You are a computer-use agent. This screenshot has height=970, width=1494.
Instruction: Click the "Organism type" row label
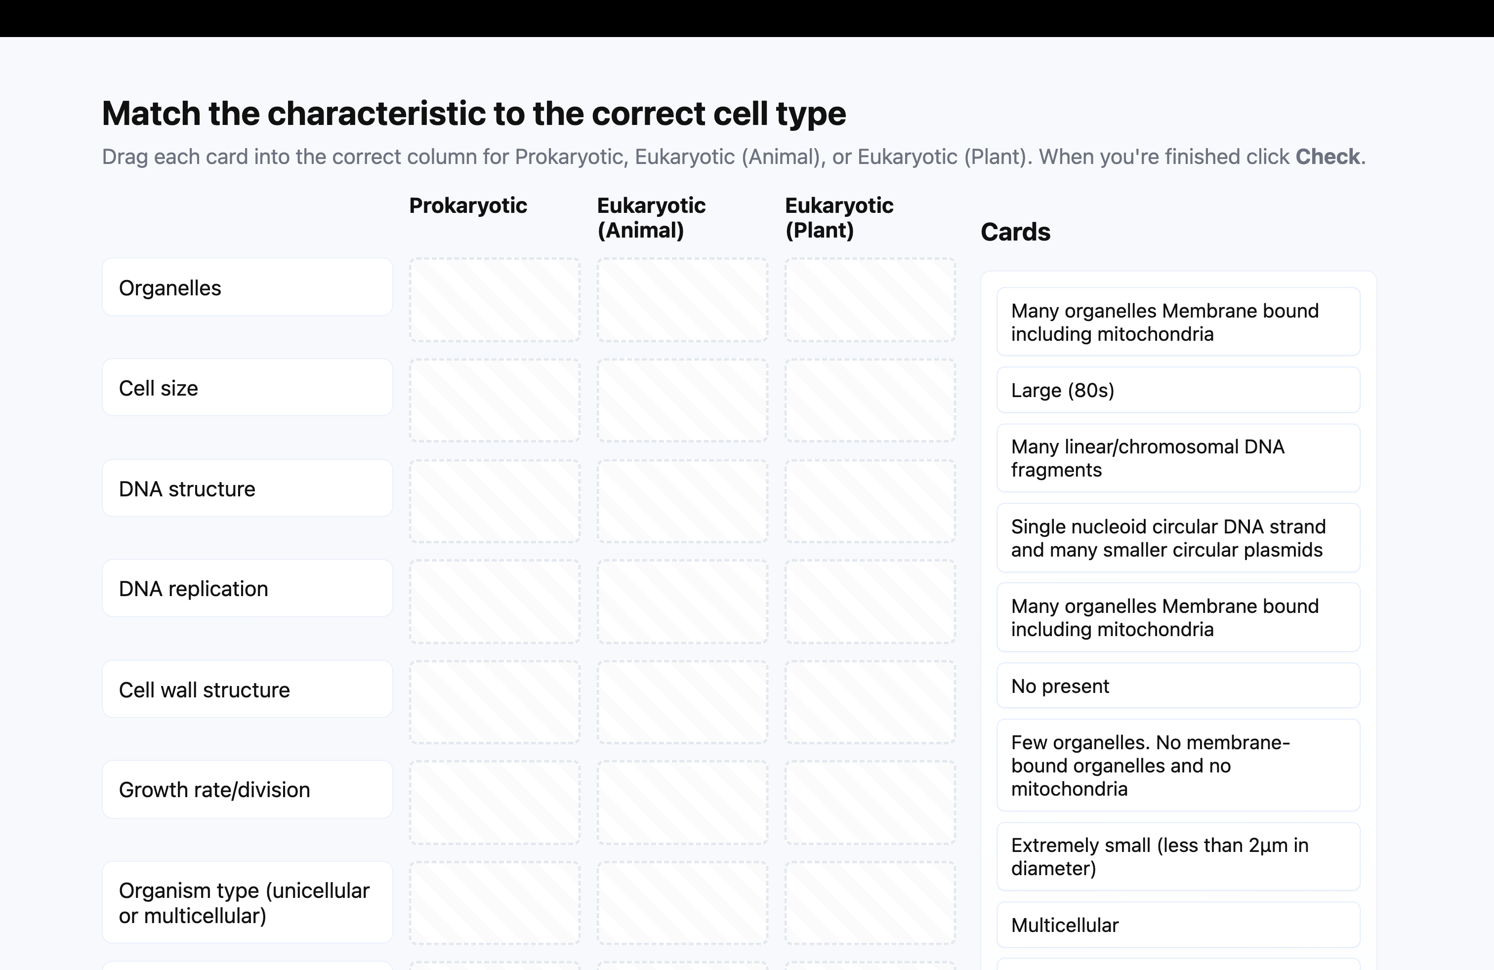(248, 902)
